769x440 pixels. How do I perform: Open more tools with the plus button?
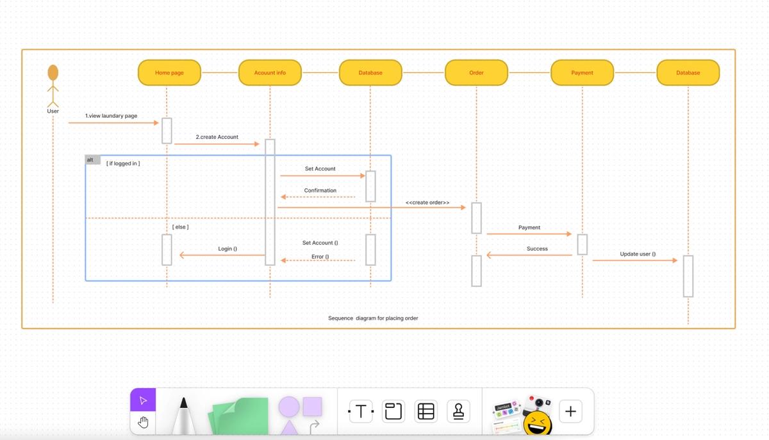(570, 411)
